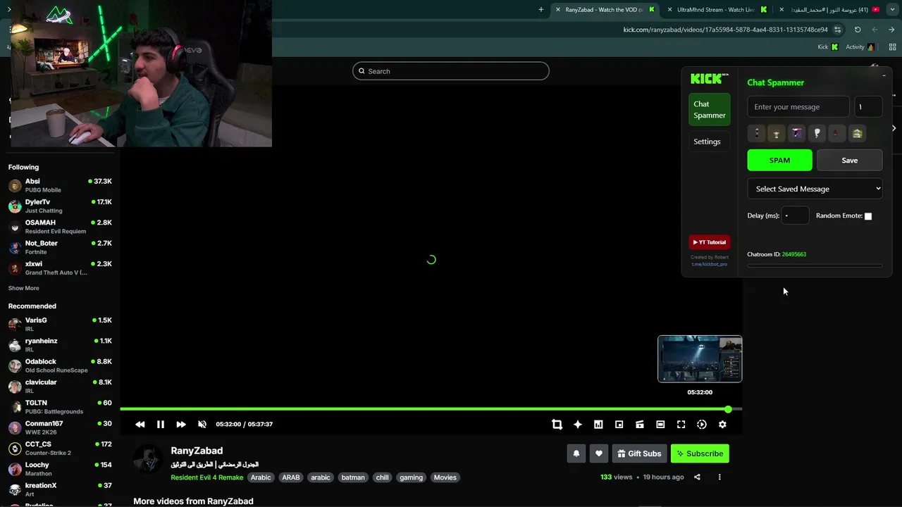Click the green SPAM button

[779, 160]
